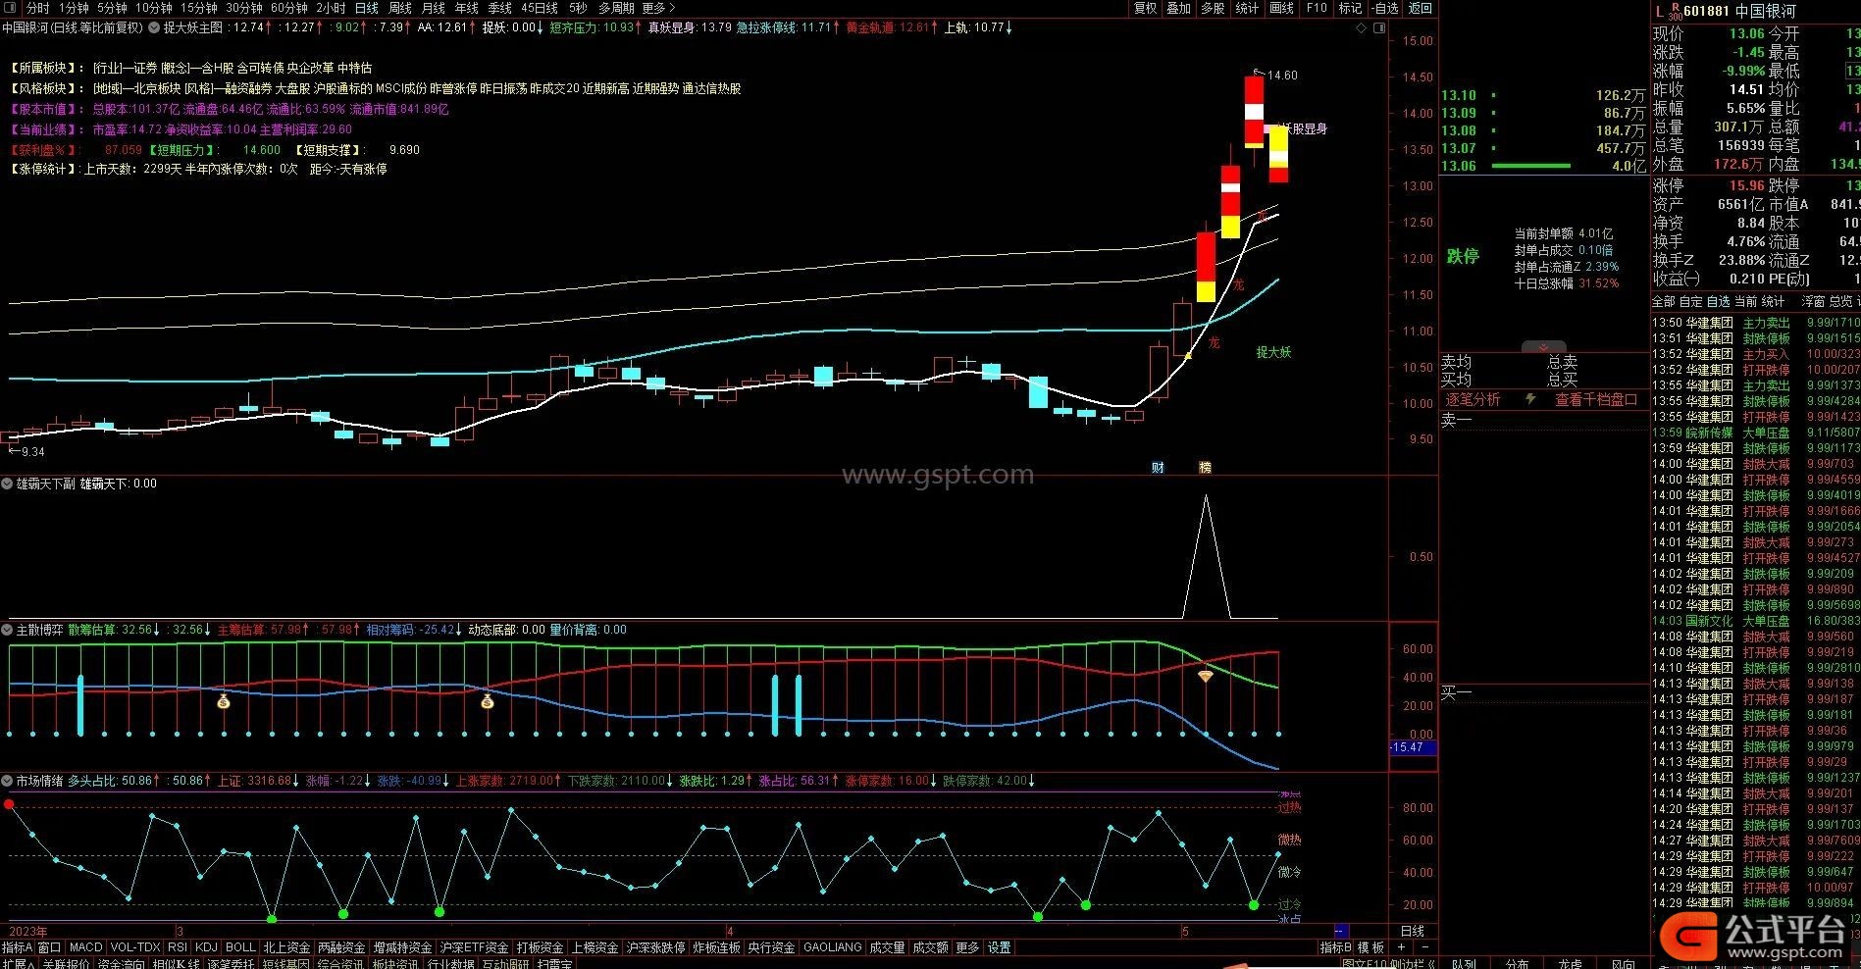Expand the 主散博弈 sub-chart indicator menu
Image resolution: width=1861 pixels, height=969 pixels.
pyautogui.click(x=7, y=630)
